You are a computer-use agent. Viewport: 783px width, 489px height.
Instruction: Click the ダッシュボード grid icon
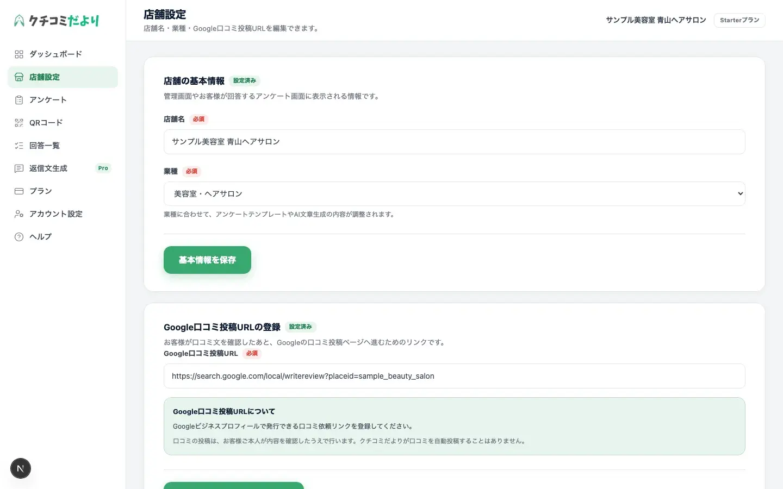pyautogui.click(x=19, y=54)
